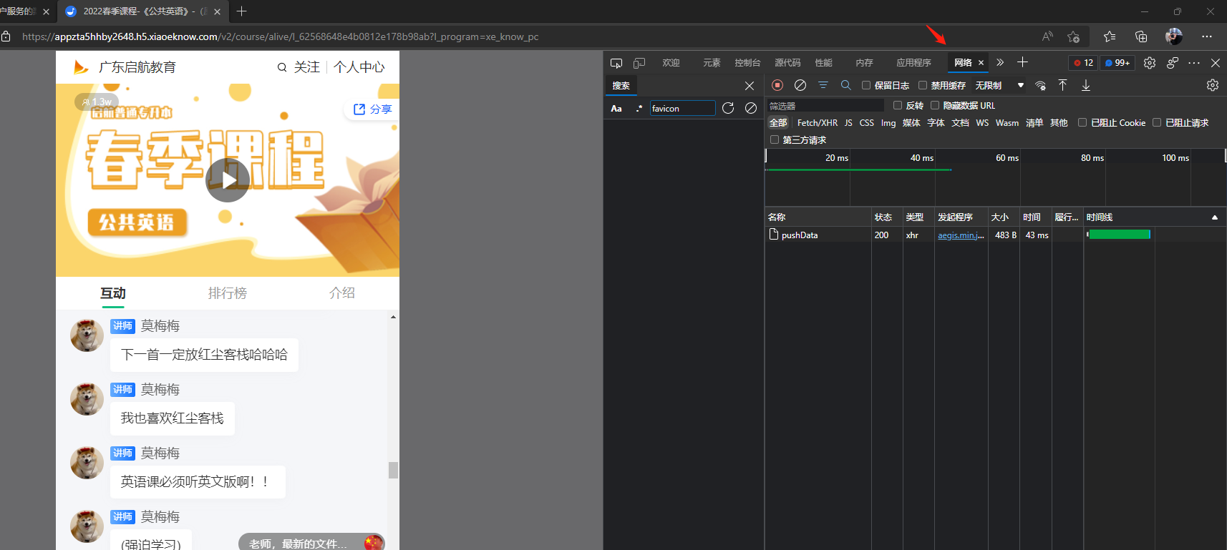The width and height of the screenshot is (1227, 550).
Task: Check the 禁用缓存 checkbox
Action: pos(923,85)
